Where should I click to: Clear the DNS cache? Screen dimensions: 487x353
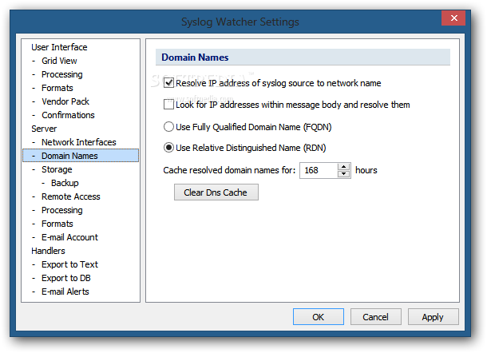[x=216, y=192]
